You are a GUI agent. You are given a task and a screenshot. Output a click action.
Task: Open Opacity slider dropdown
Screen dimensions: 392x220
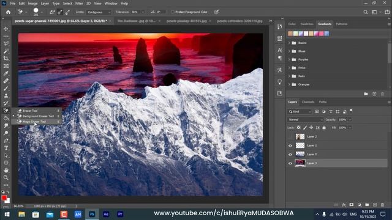point(350,120)
